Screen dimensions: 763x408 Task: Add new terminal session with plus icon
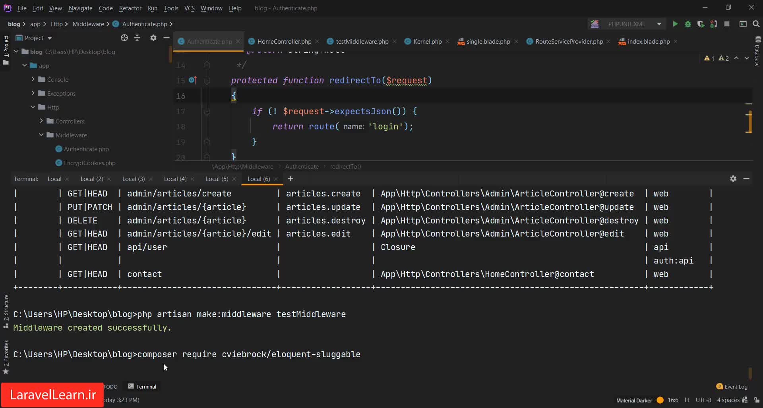click(290, 179)
